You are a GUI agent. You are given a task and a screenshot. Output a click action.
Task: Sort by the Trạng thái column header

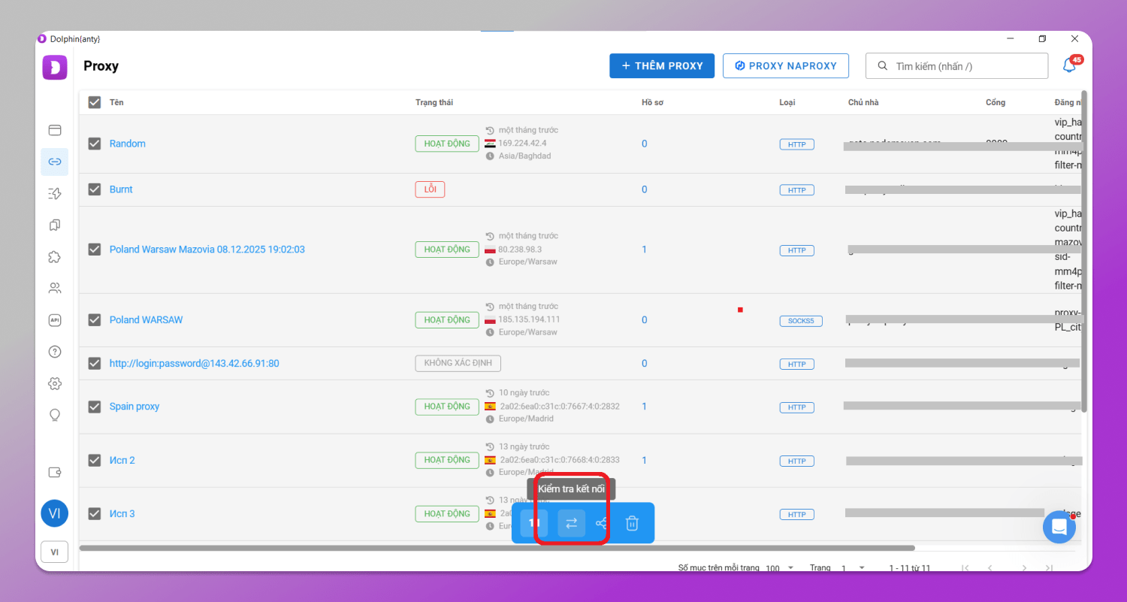[x=434, y=102]
